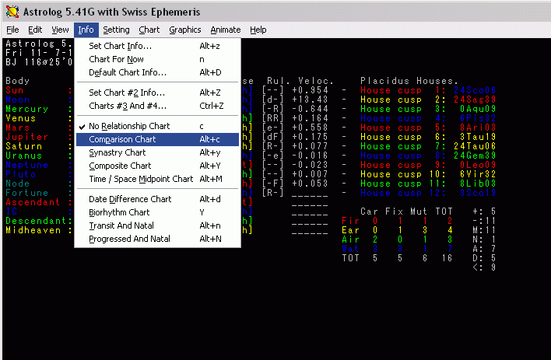Click the Body column header

click(18, 81)
